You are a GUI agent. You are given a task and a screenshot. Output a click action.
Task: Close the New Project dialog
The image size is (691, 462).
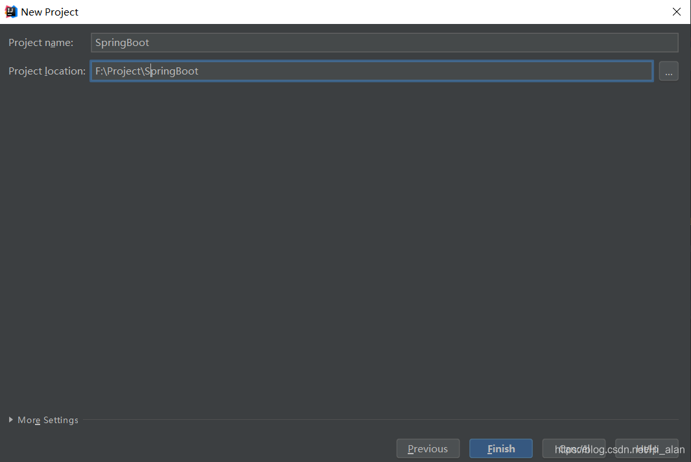677,12
